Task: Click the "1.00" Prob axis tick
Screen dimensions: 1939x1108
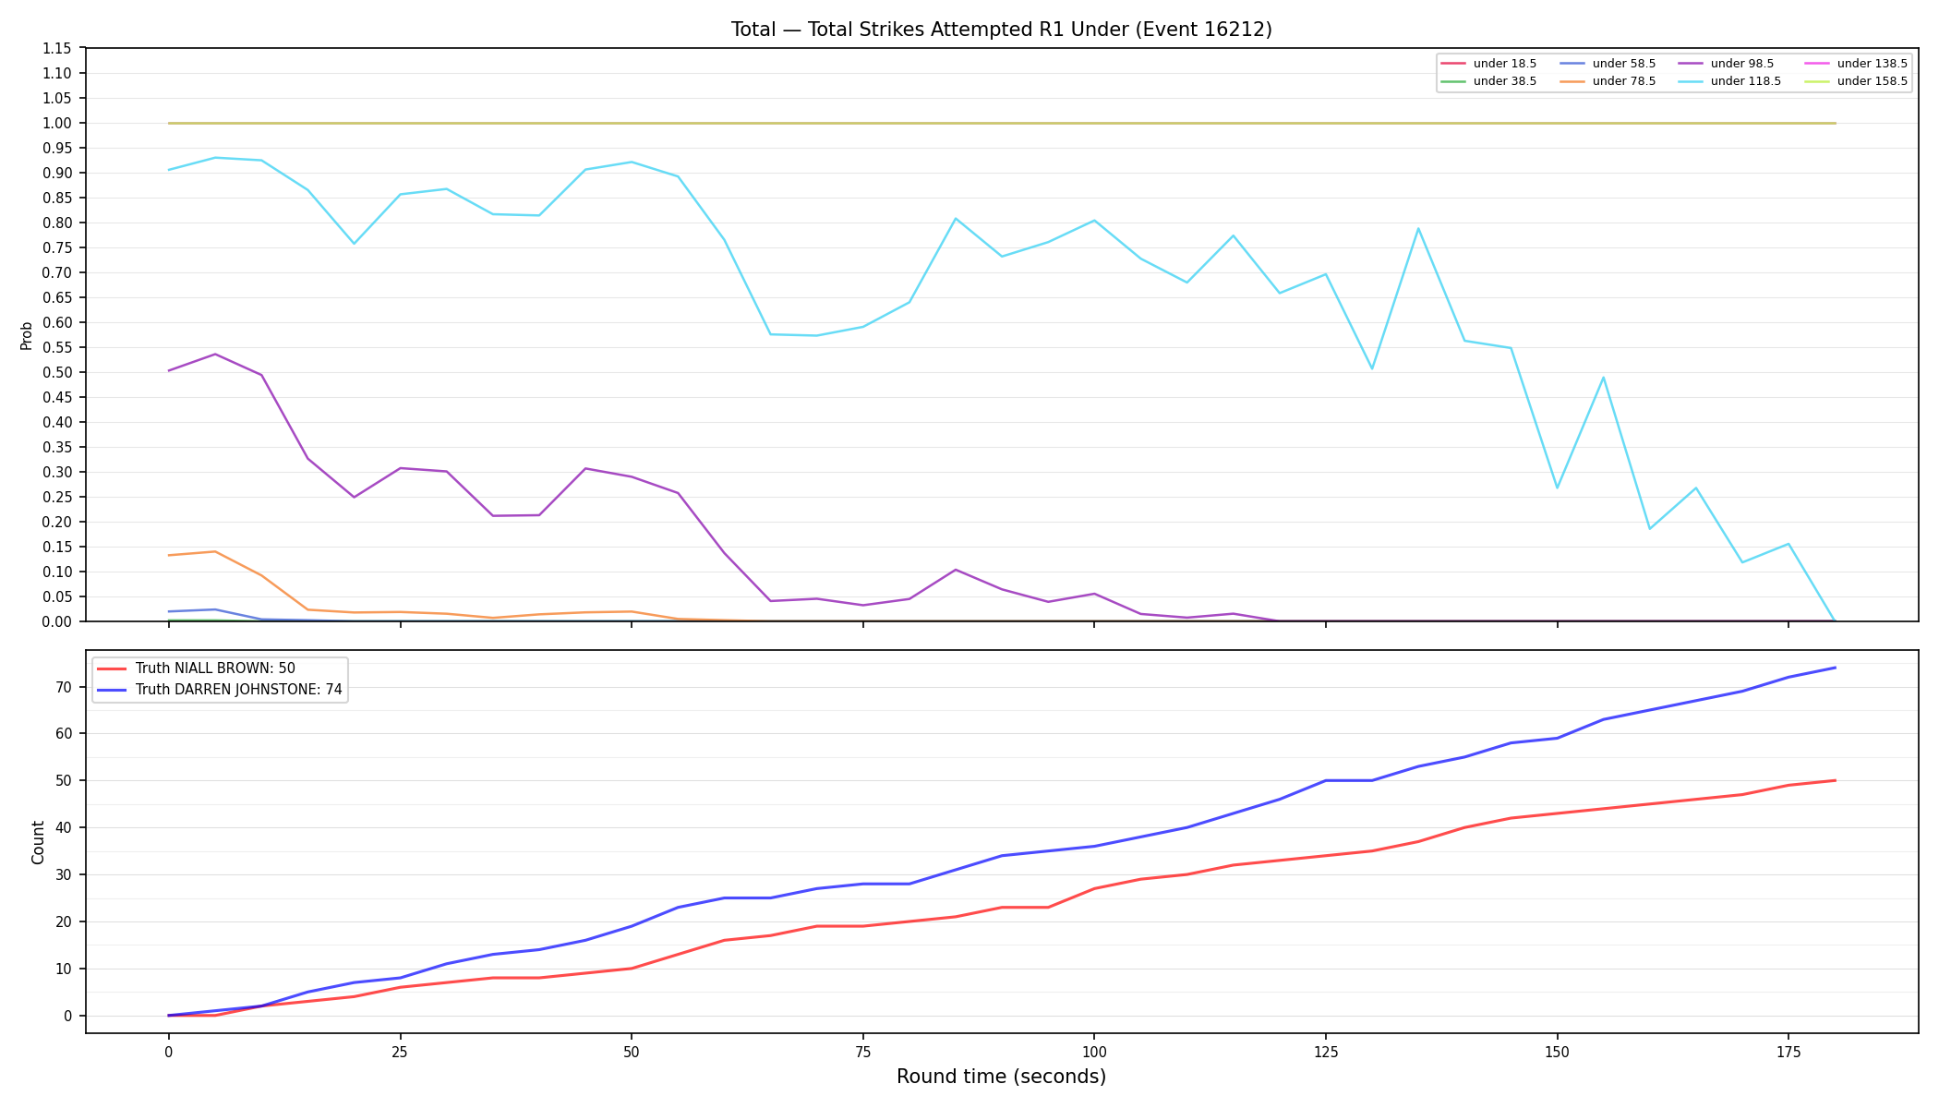Action: pyautogui.click(x=57, y=123)
